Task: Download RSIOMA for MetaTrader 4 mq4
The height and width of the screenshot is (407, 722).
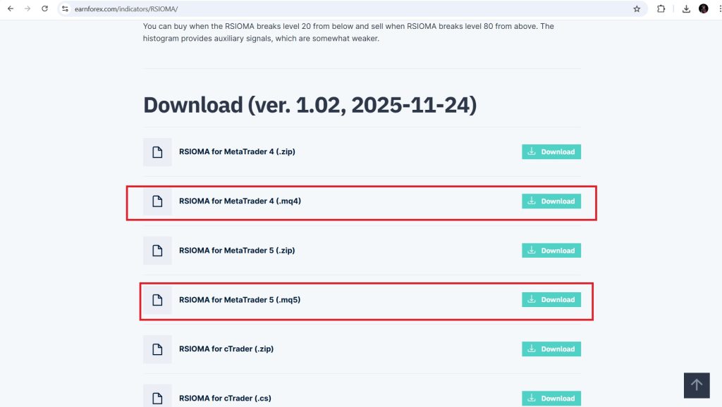Action: click(551, 201)
